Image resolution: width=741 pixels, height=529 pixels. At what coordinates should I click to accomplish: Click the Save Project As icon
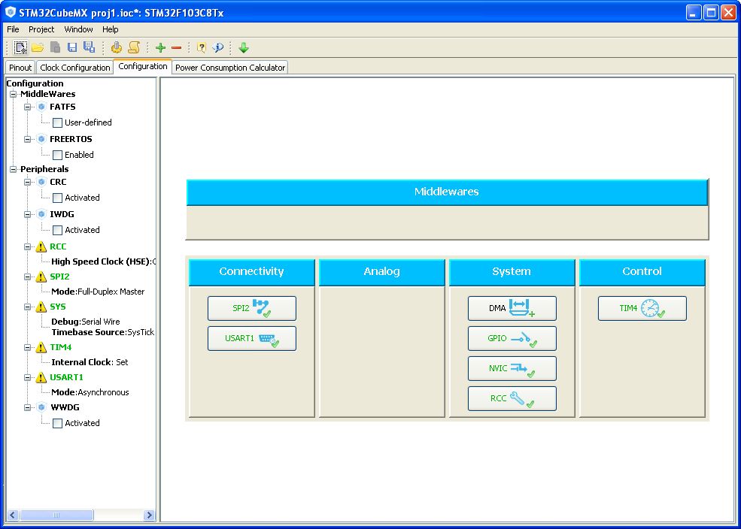(x=89, y=47)
